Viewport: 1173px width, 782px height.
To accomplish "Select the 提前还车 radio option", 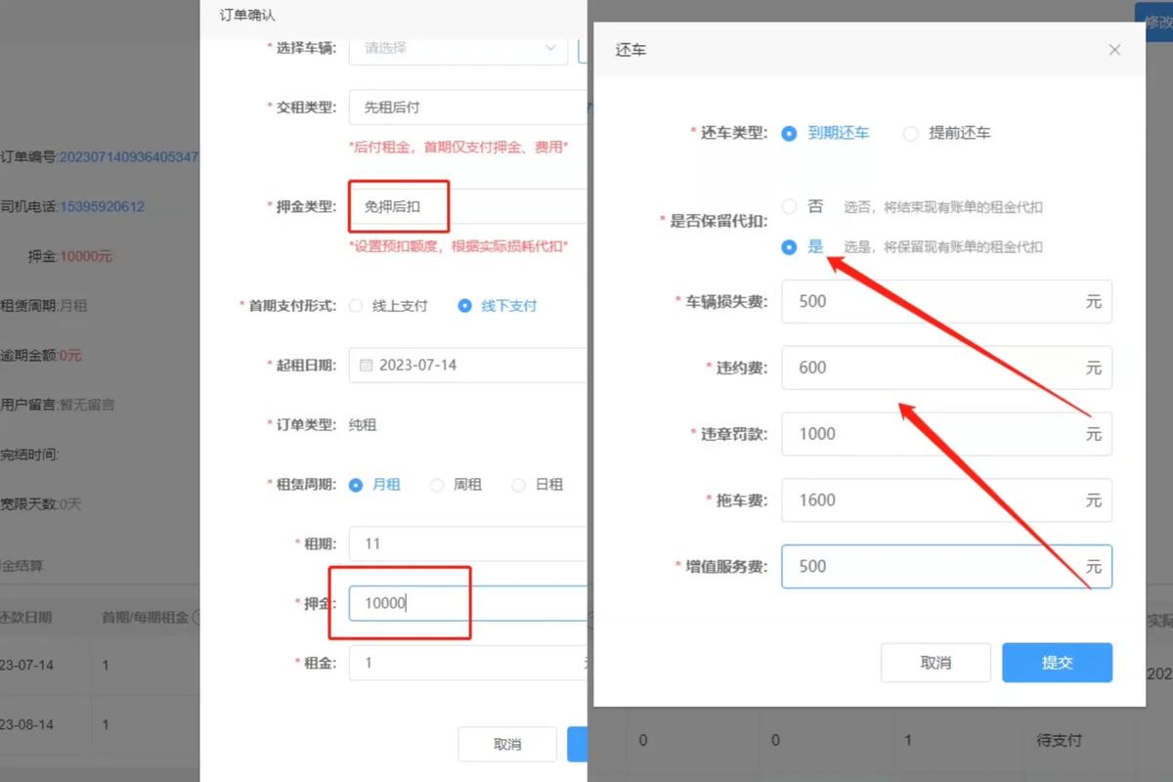I will pyautogui.click(x=946, y=133).
